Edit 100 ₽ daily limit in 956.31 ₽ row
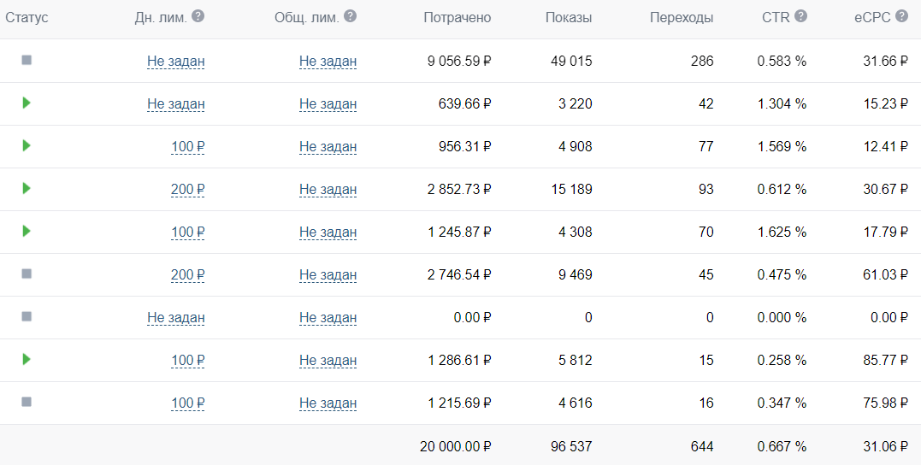921x465 pixels. point(187,146)
